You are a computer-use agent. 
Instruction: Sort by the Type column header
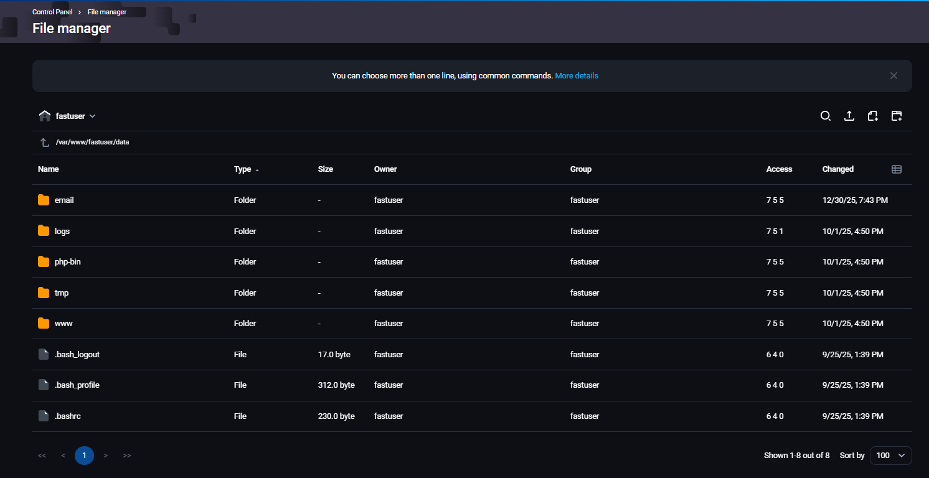click(x=243, y=169)
